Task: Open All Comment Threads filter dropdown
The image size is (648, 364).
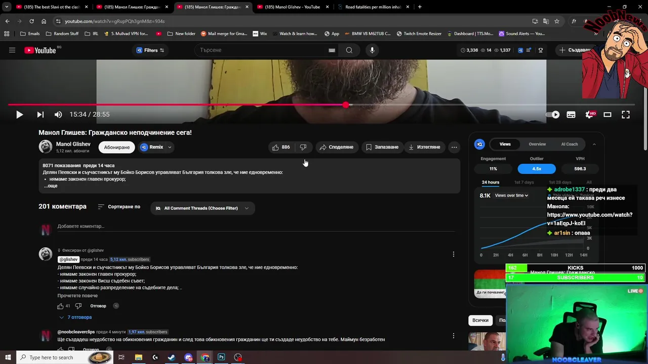Action: [x=202, y=208]
